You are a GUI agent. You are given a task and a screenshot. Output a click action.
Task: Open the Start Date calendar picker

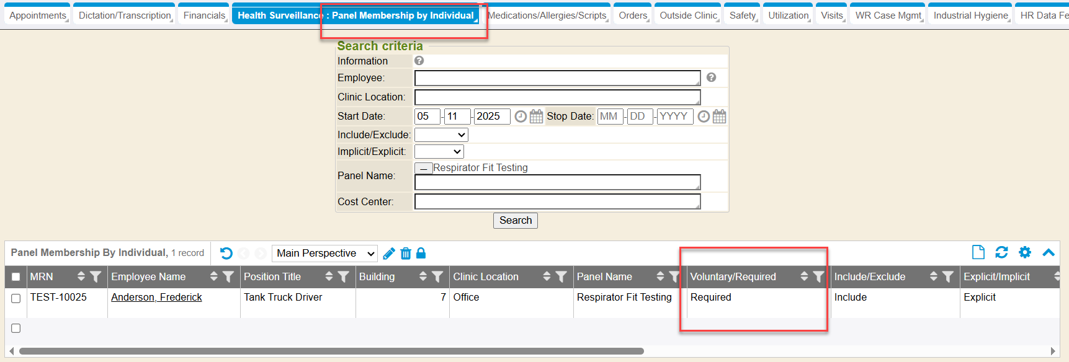tap(537, 117)
